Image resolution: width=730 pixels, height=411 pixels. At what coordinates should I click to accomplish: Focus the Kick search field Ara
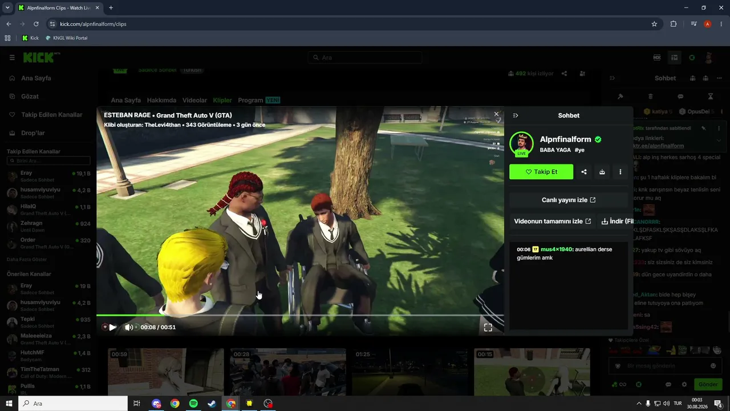[365, 58]
